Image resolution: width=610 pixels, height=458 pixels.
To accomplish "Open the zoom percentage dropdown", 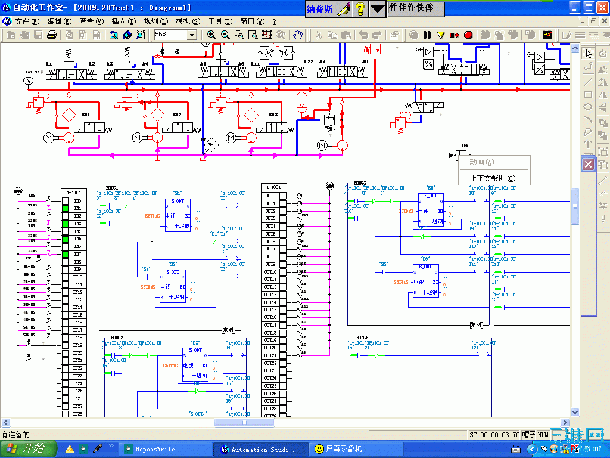I will (x=192, y=35).
